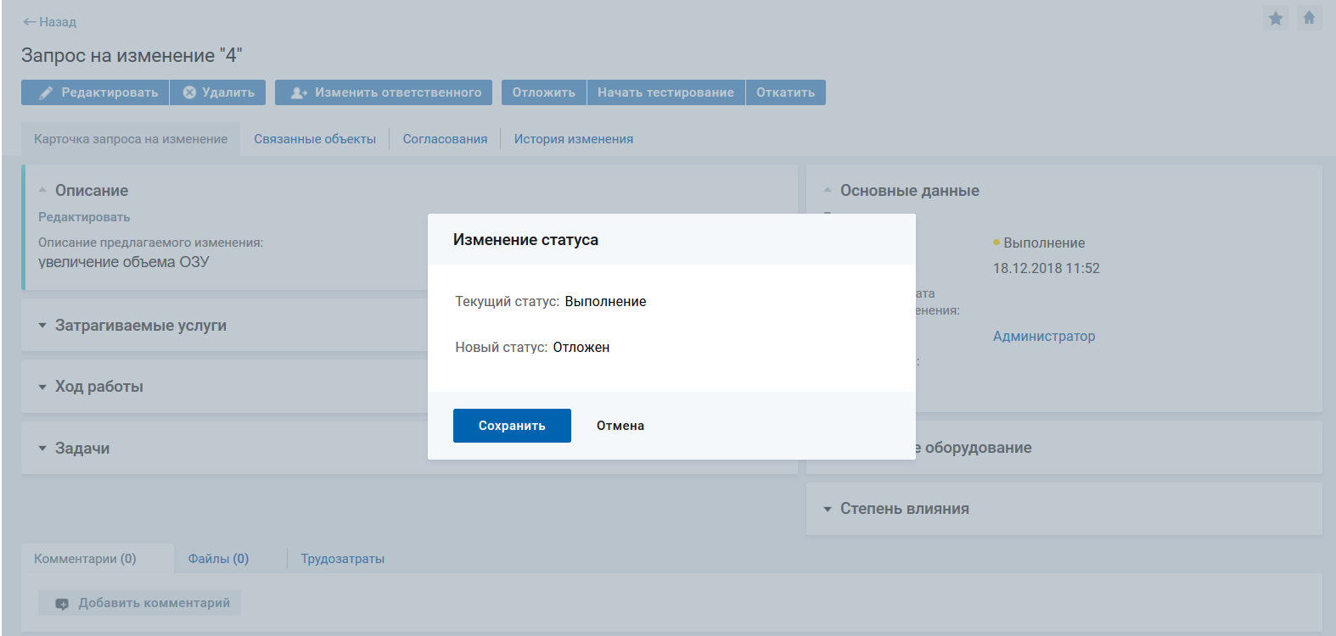The width and height of the screenshot is (1336, 636).
Task: Select the Комментарии (0) tab
Action: 85,559
